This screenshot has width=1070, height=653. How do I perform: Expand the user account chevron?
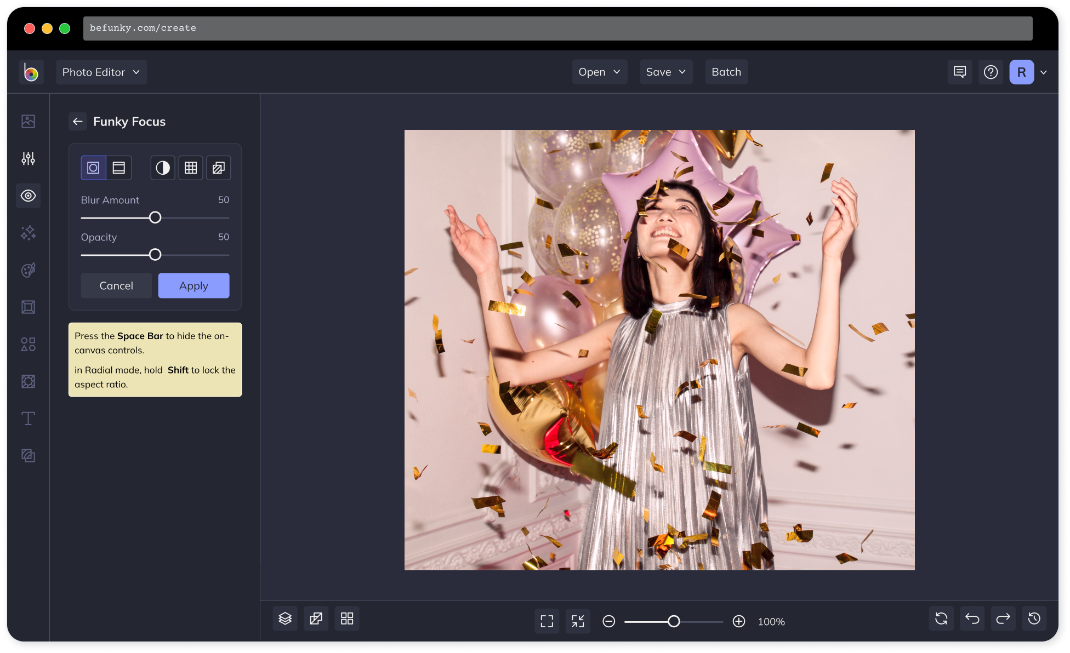1044,72
